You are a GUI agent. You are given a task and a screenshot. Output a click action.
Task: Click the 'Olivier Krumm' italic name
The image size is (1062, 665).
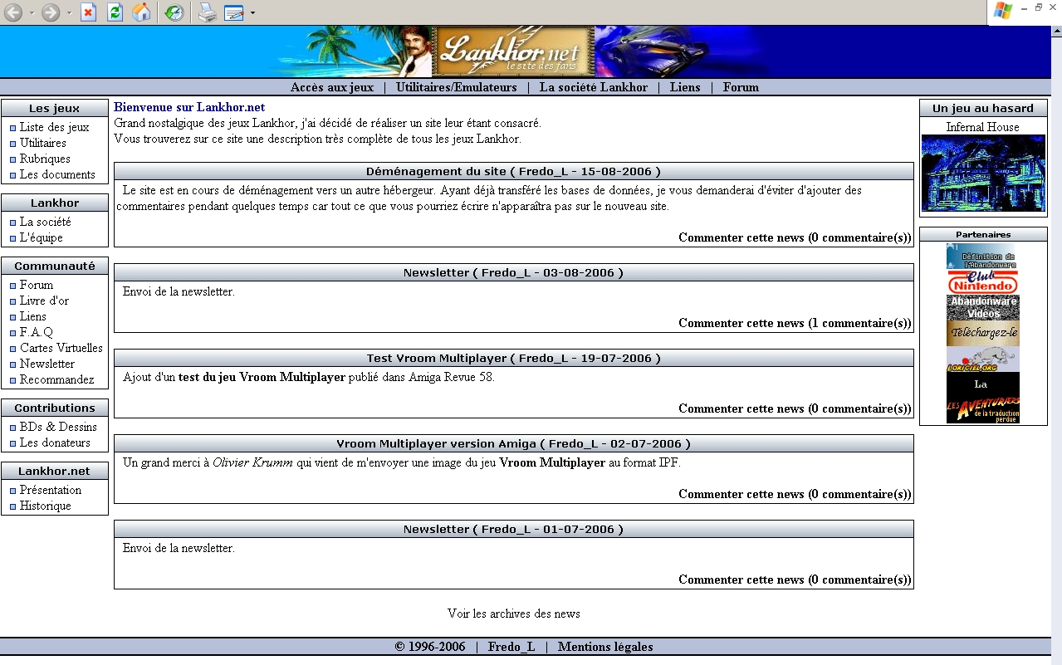tap(252, 462)
